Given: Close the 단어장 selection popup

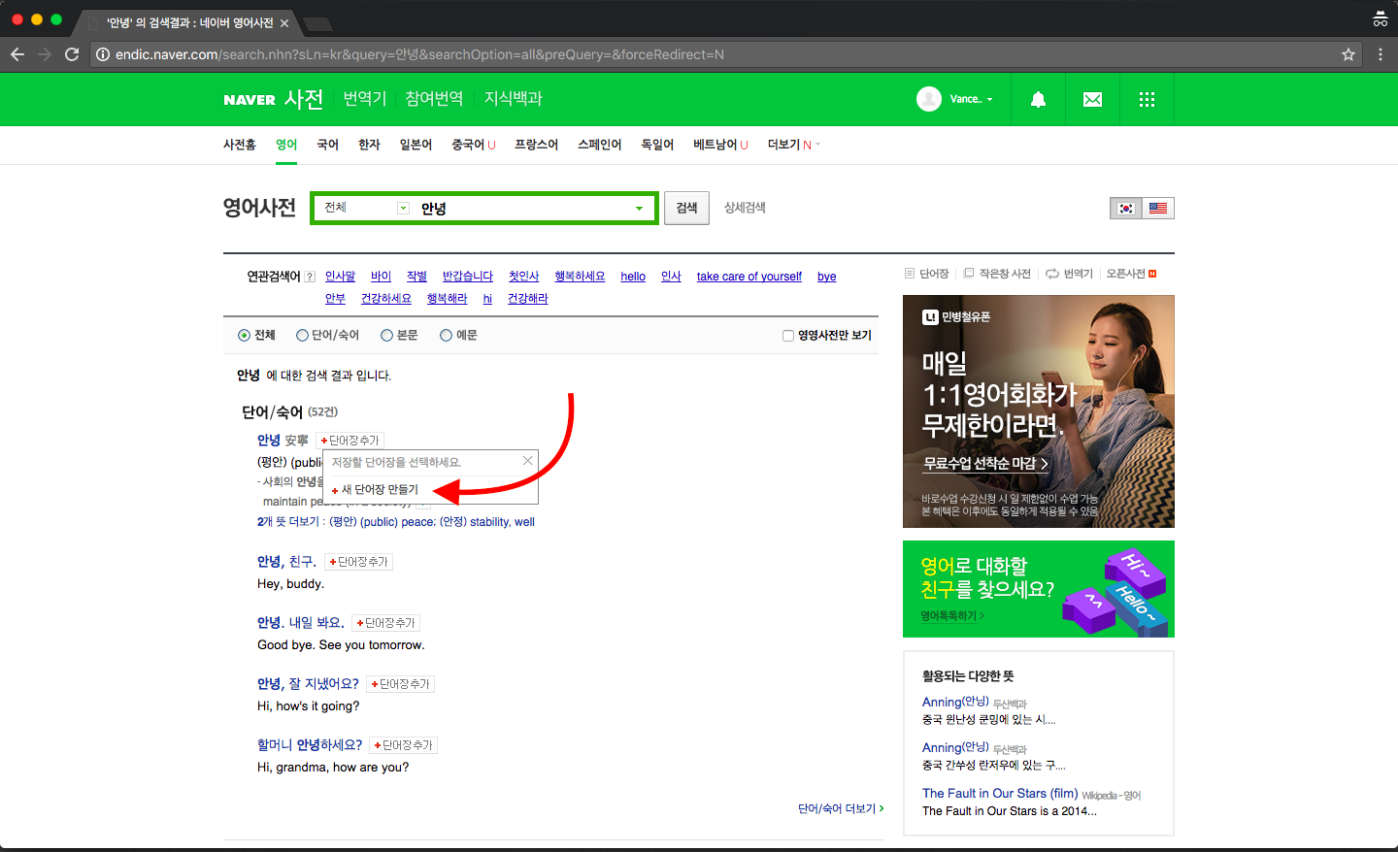Looking at the screenshot, I should 527,461.
